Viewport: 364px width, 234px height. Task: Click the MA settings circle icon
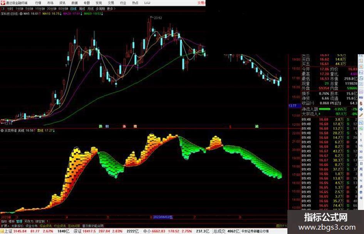click(x=21, y=14)
